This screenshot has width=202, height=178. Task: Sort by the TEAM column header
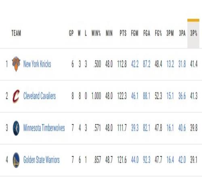click(16, 33)
